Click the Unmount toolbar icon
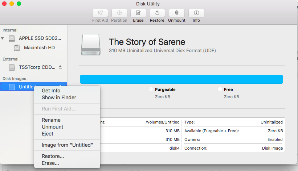 [176, 13]
